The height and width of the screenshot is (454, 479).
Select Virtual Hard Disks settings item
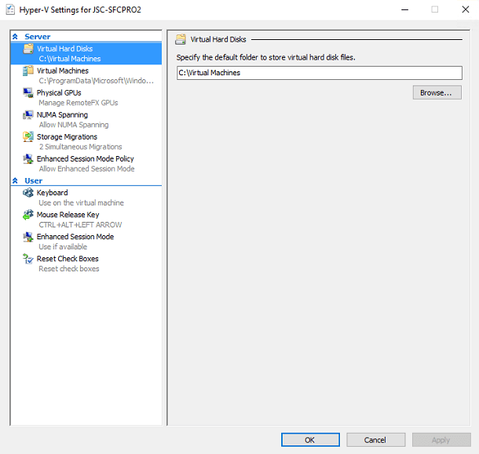pos(86,53)
